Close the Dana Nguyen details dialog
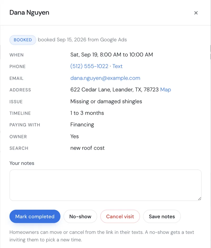Viewport: 211px width, 248px height. 196,13
